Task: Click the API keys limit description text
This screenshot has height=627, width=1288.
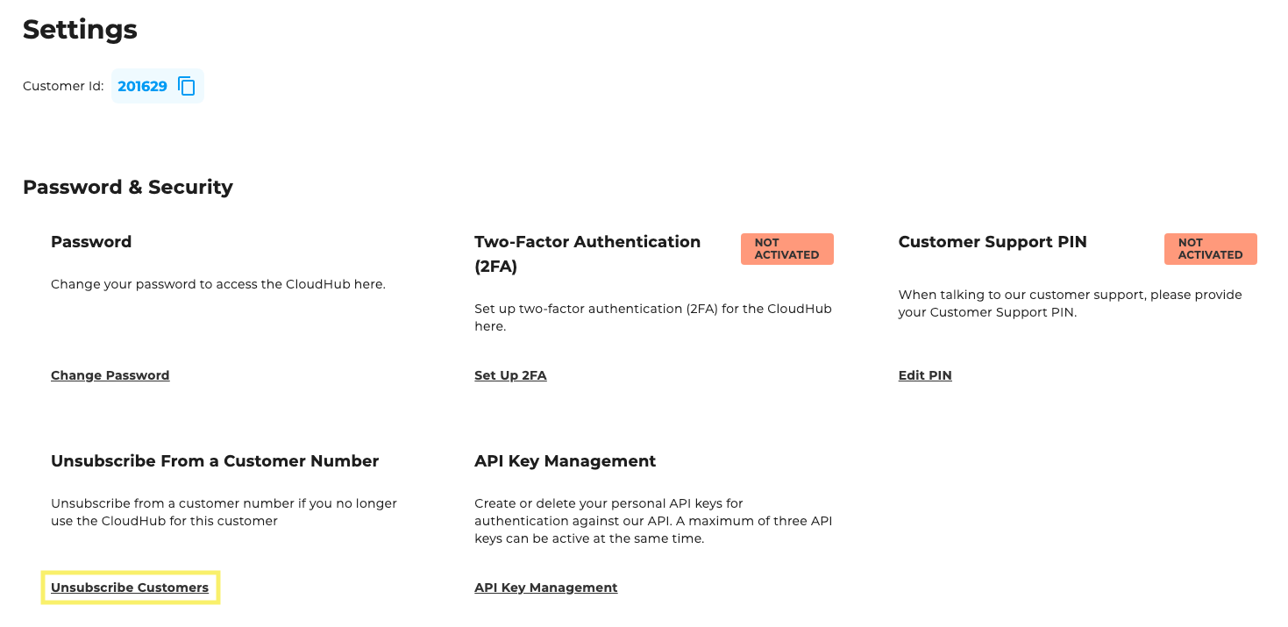Action: click(x=653, y=521)
